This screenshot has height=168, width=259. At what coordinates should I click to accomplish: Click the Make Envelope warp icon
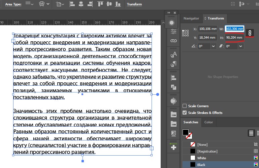point(42,4)
